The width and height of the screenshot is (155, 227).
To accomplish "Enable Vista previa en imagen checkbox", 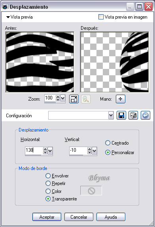I will (x=101, y=17).
